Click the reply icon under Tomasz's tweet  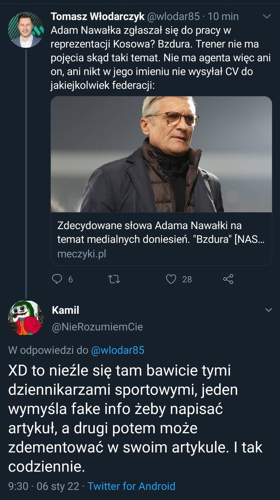(57, 279)
